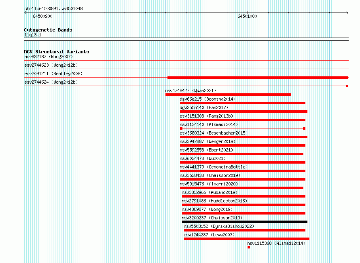Select nsv6024478 (Wu2021) label
Image resolution: width=360 pixels, height=263 pixels.
tap(203, 158)
